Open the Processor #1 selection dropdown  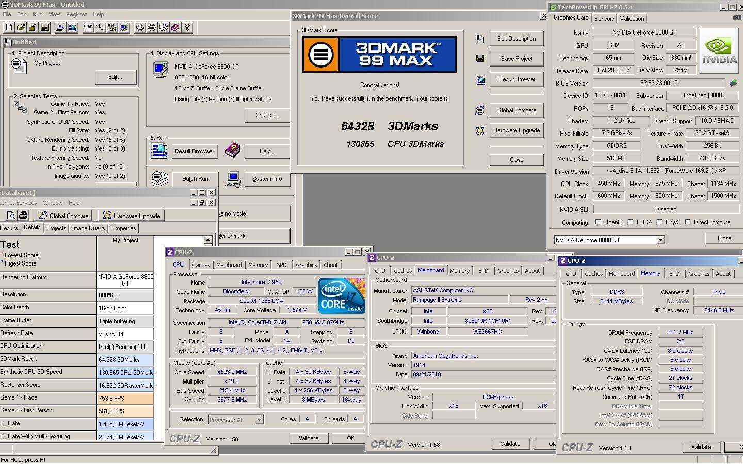point(259,420)
